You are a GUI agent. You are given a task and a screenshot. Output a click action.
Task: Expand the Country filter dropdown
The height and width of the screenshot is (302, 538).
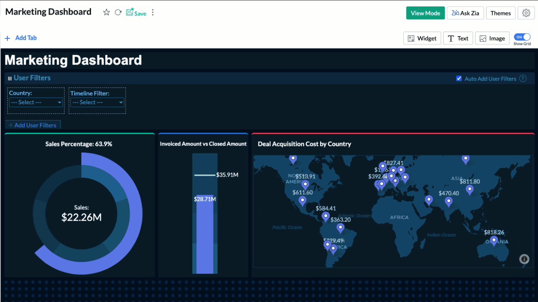tap(36, 102)
